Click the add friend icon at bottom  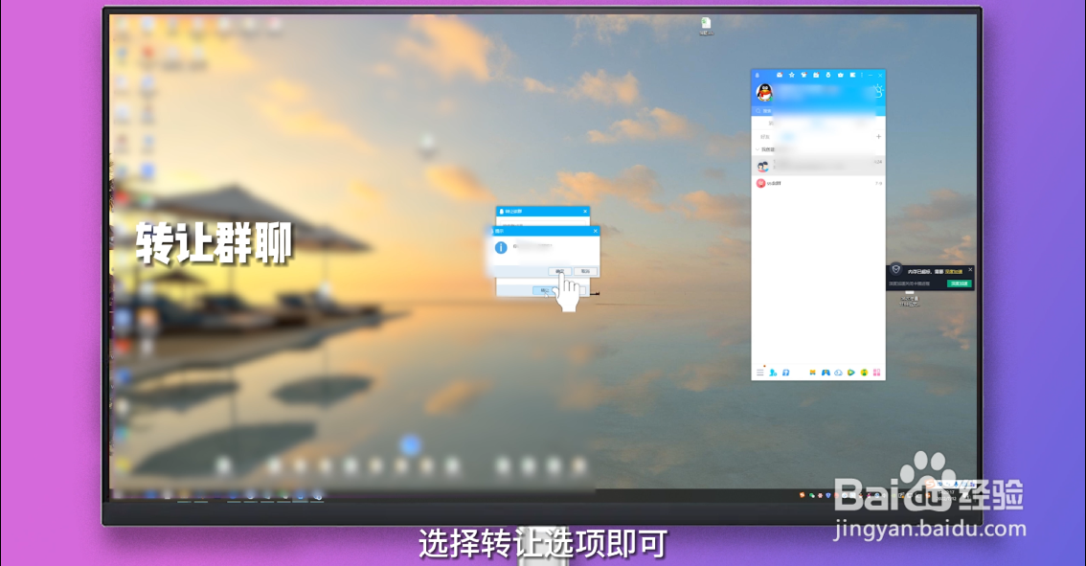773,373
